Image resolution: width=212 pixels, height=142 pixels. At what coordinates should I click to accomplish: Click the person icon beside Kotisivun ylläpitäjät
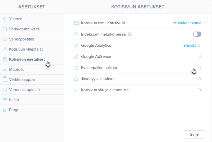pos(5,49)
